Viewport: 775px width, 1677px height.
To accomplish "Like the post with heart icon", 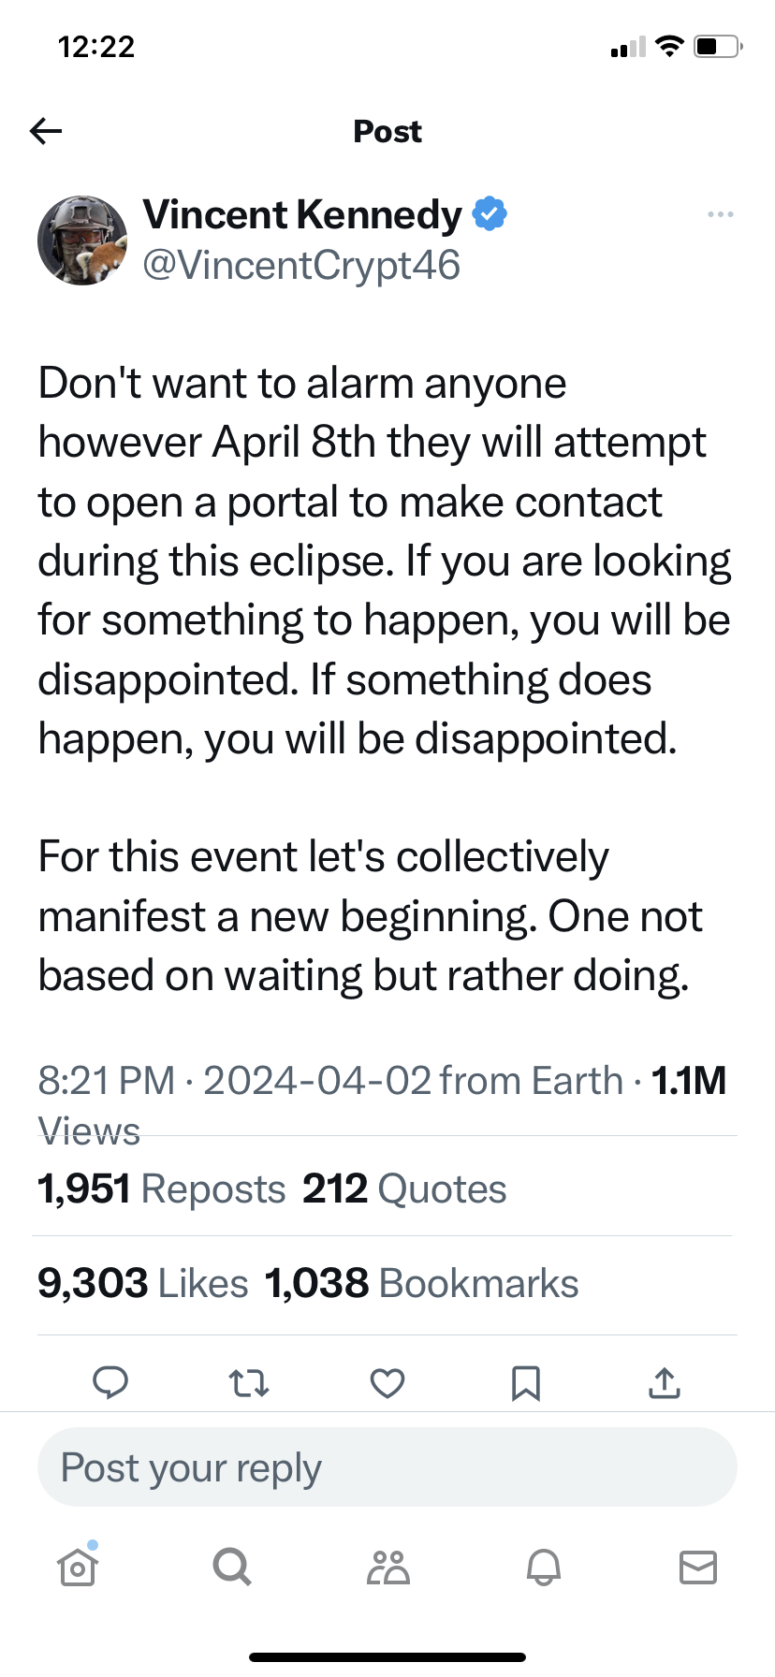I will click(x=387, y=1382).
